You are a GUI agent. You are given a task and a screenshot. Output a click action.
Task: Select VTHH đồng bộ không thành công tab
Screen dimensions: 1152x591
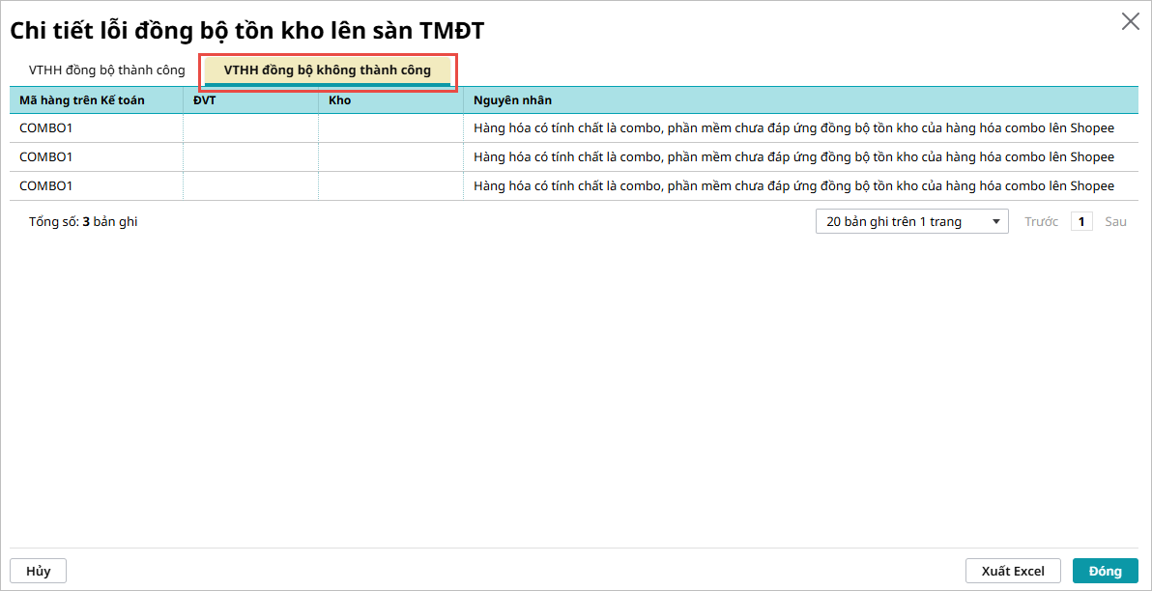(328, 70)
